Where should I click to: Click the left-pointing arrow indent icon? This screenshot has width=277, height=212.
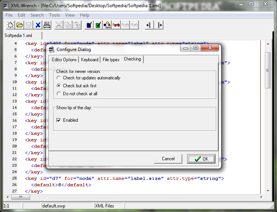point(149,25)
